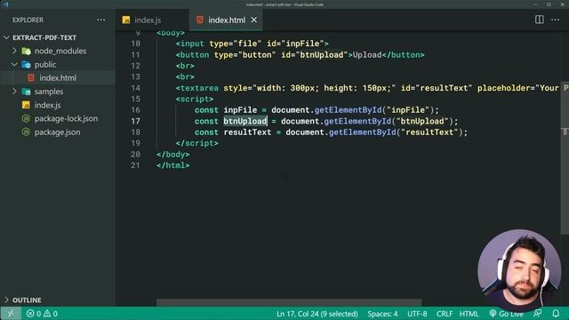This screenshot has height=320, width=569.
Task: Open remote window indicator in status bar
Action: 11,314
